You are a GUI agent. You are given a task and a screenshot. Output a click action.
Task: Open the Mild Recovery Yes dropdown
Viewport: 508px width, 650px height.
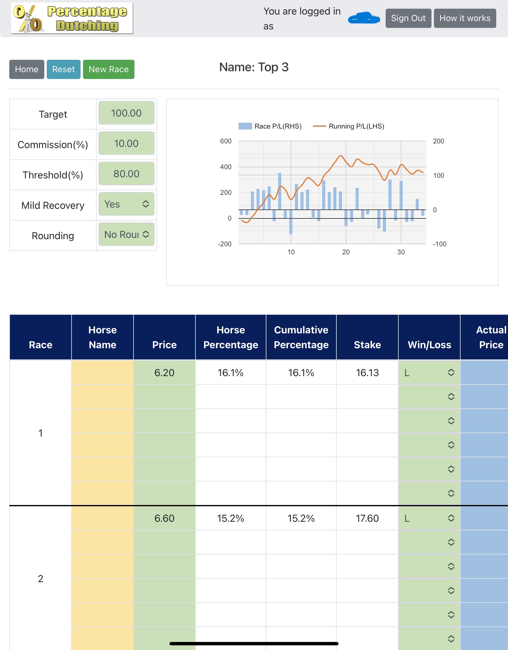[126, 204]
